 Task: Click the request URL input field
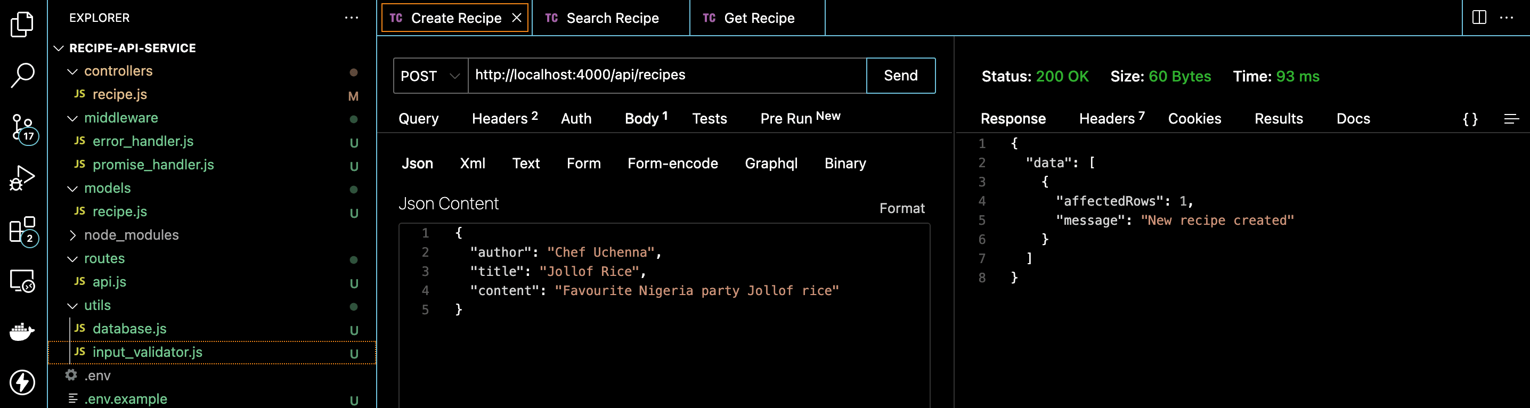665,76
